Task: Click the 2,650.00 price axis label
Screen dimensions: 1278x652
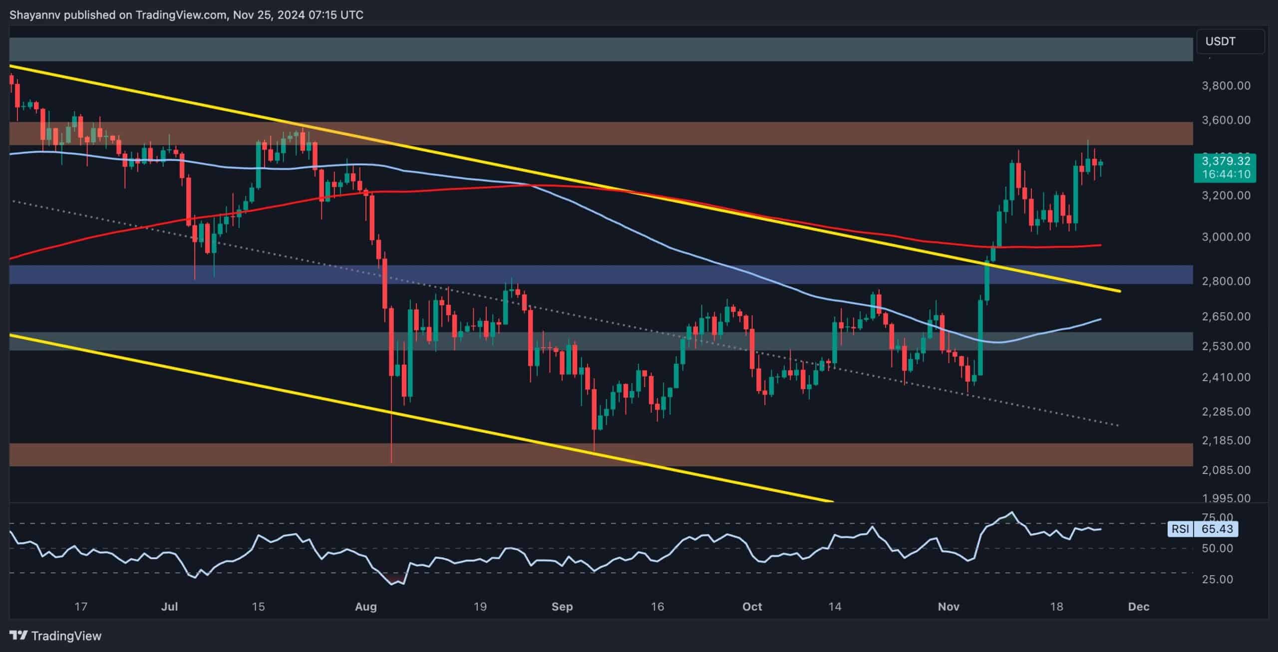Action: click(1226, 317)
